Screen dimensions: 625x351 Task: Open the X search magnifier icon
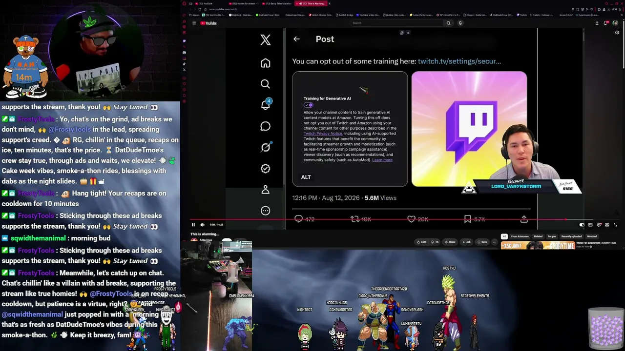265,84
